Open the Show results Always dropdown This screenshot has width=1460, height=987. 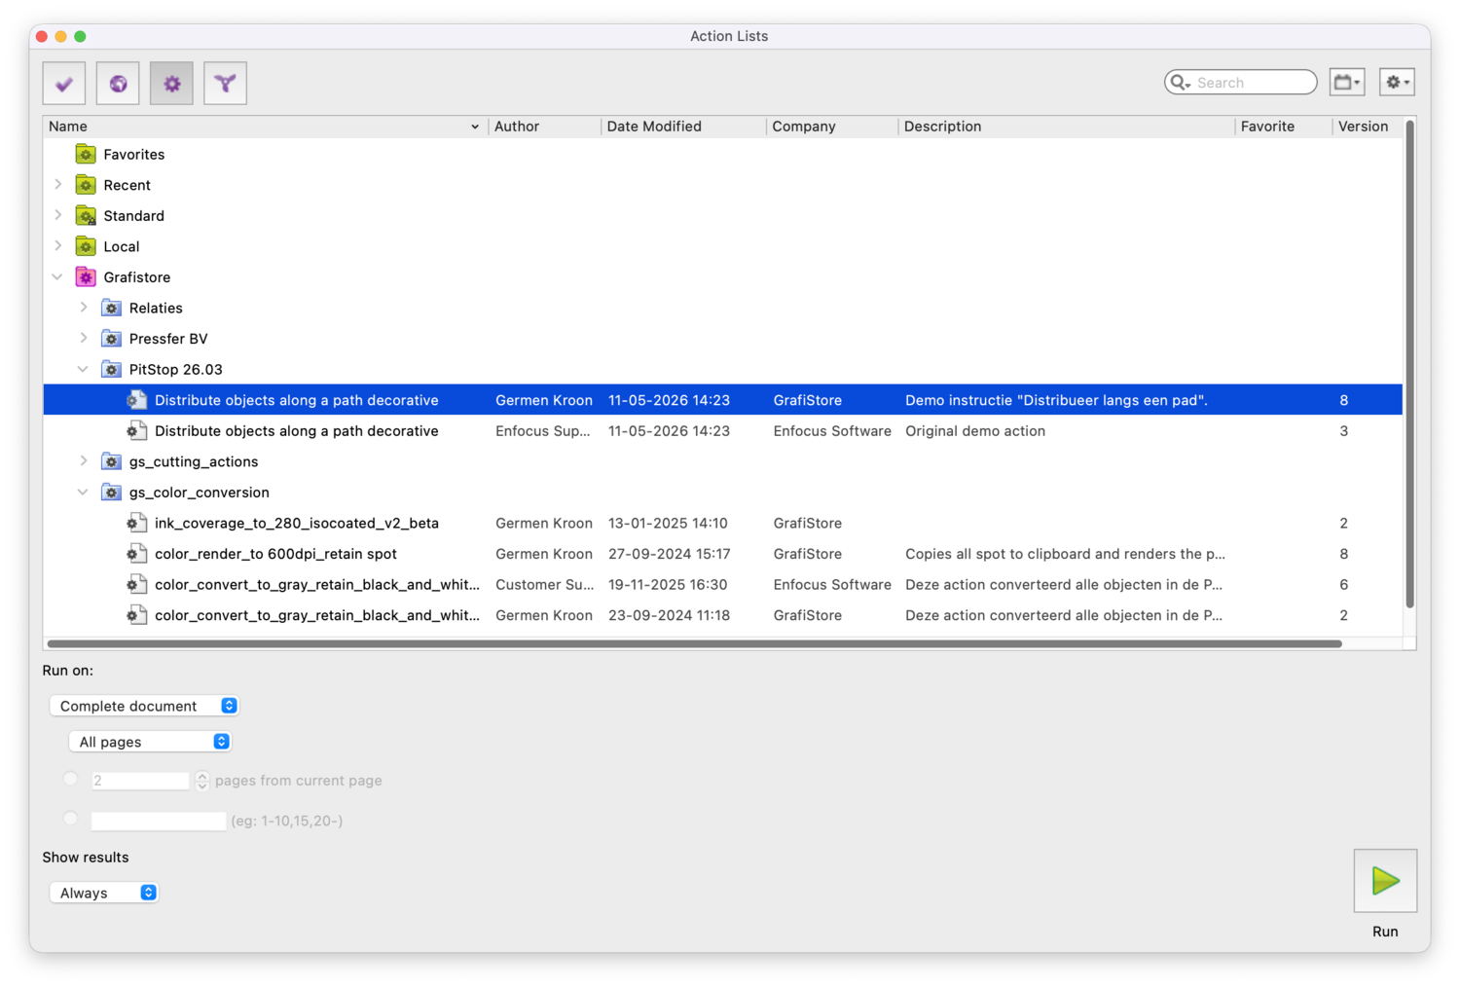[103, 893]
